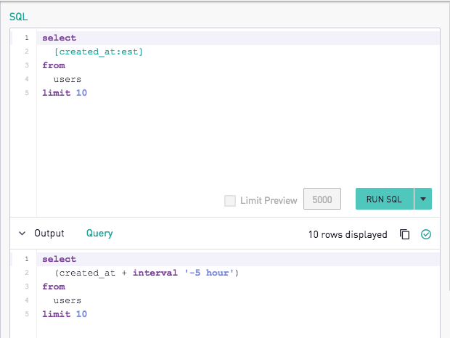This screenshot has width=450, height=338.
Task: Click the SQL panel heading
Action: (19, 17)
